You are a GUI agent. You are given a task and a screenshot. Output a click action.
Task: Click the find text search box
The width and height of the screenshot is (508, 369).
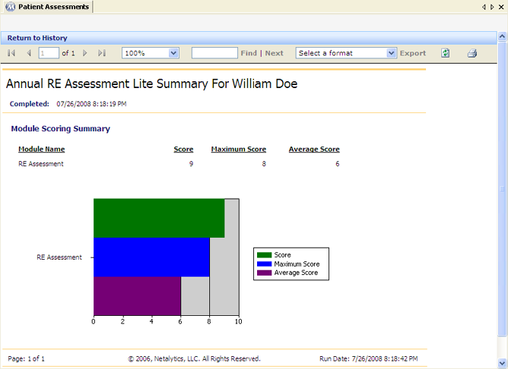point(214,53)
